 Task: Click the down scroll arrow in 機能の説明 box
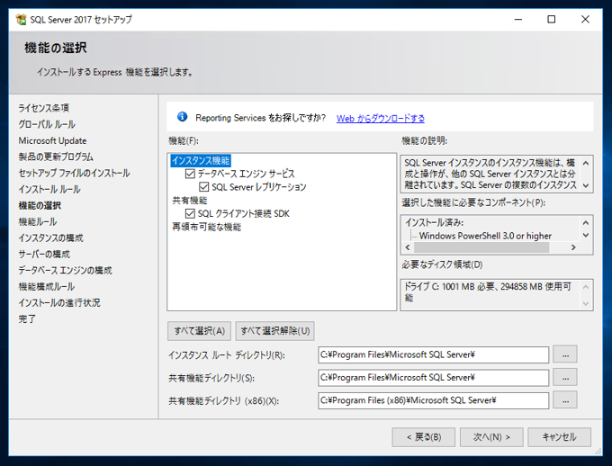[586, 185]
